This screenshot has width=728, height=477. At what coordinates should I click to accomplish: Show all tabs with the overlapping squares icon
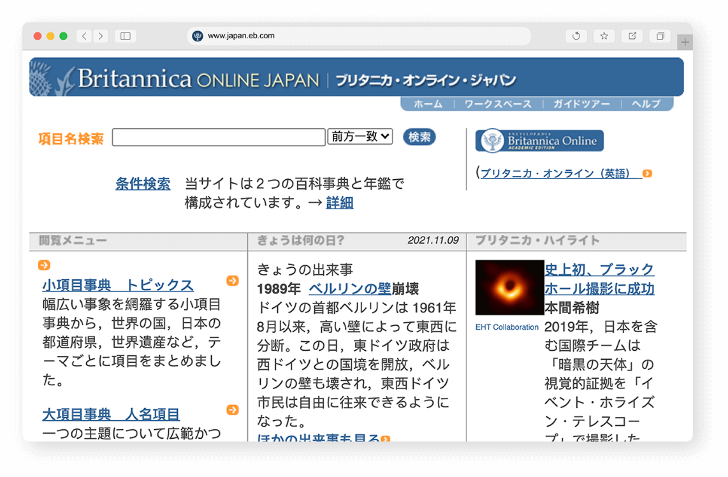[660, 36]
